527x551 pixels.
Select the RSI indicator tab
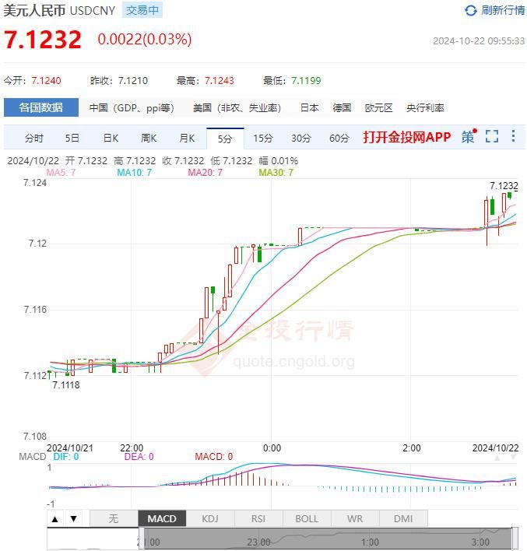[258, 518]
